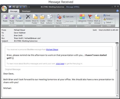Mark the message as Unread
Image resolution: width=120 pixels, height=99 pixels.
97,19
